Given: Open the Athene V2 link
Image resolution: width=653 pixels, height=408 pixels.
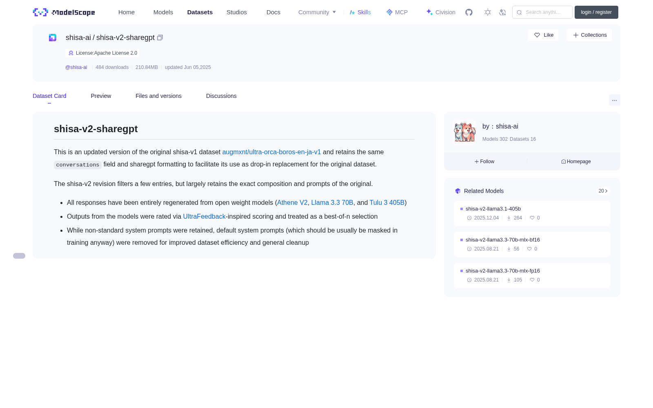Looking at the screenshot, I should click(x=292, y=202).
